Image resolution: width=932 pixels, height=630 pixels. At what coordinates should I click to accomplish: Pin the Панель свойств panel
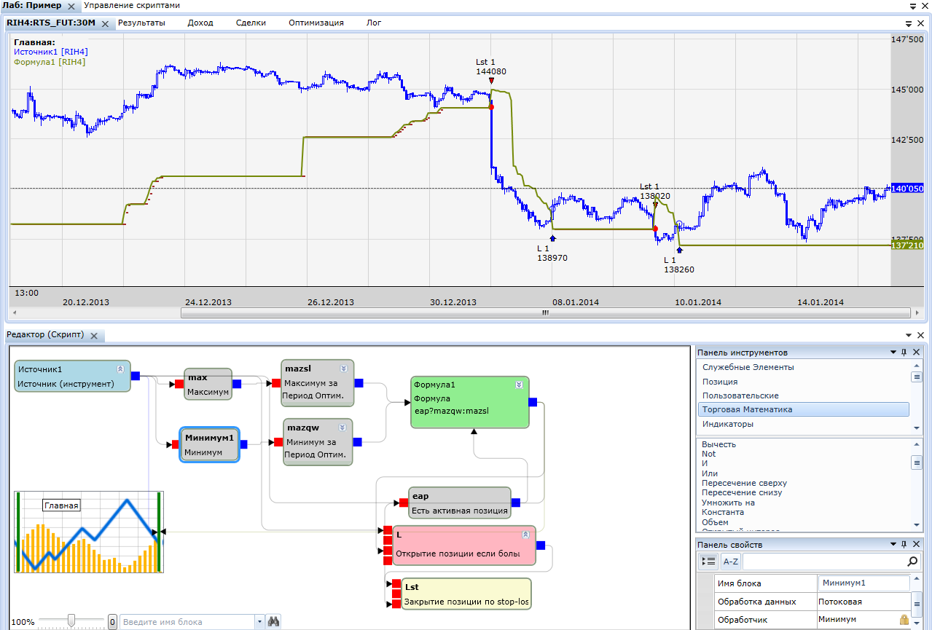click(904, 545)
